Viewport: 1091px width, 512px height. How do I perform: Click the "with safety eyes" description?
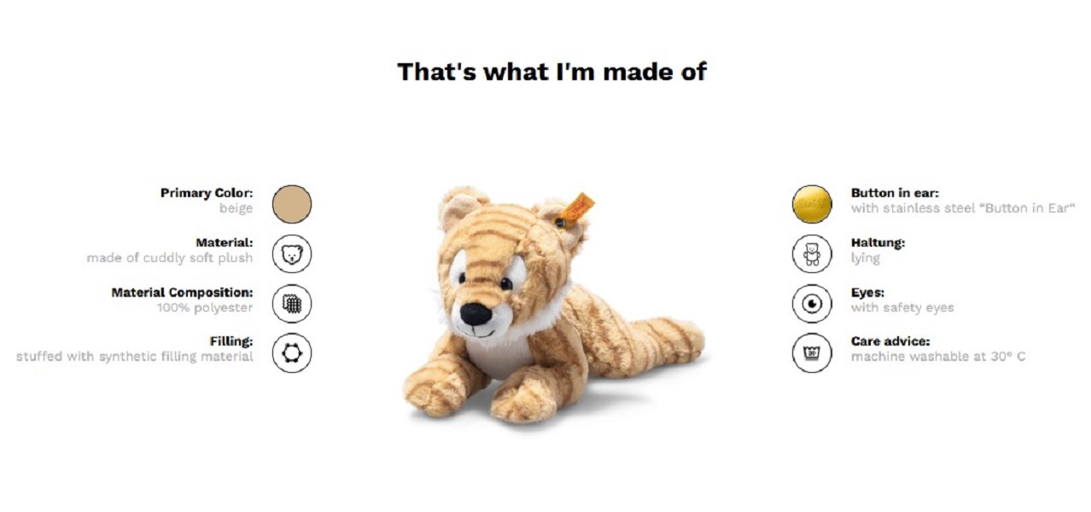pyautogui.click(x=902, y=308)
